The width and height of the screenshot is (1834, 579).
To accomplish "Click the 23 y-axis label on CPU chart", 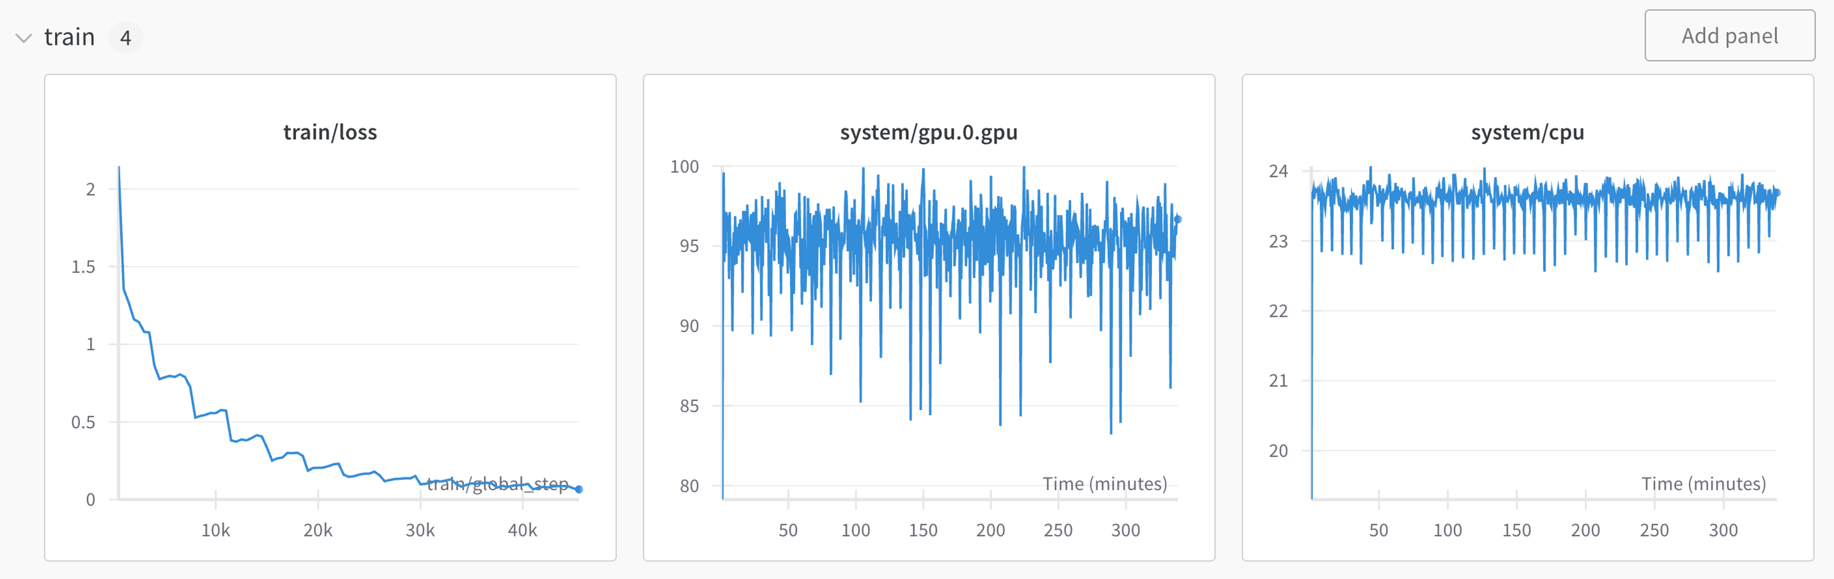I will [x=1279, y=241].
